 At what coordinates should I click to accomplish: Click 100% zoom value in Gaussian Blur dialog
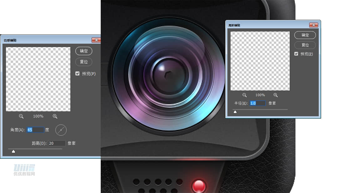point(260,95)
